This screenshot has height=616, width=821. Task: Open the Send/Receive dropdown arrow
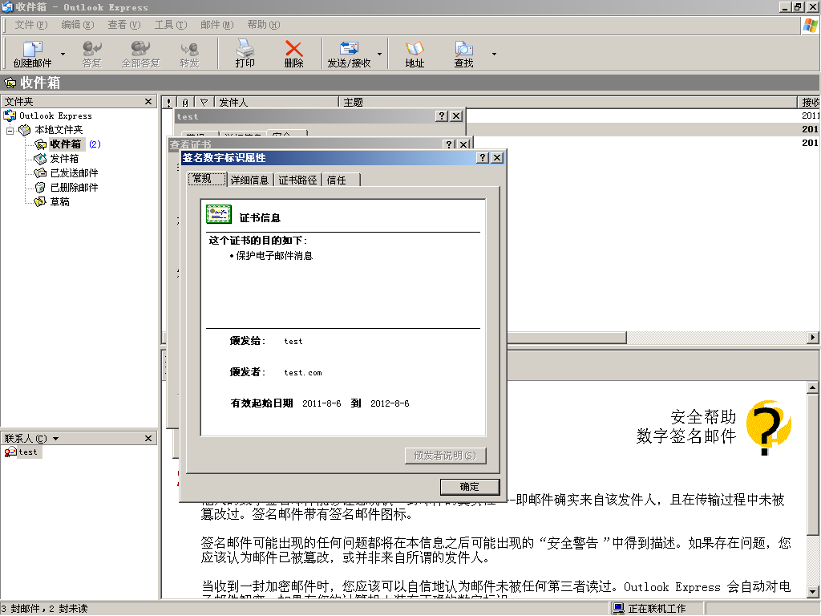pos(379,54)
